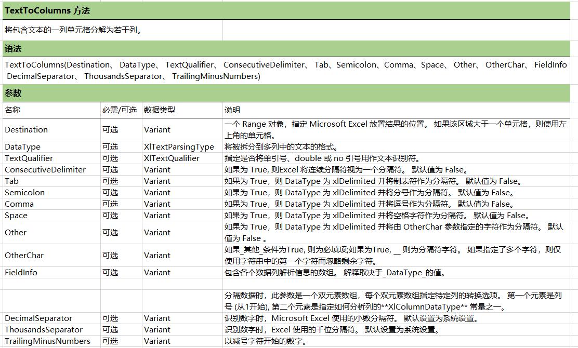The height and width of the screenshot is (348, 578).
Task: Select the Tab parameter row
Action: [x=11, y=181]
